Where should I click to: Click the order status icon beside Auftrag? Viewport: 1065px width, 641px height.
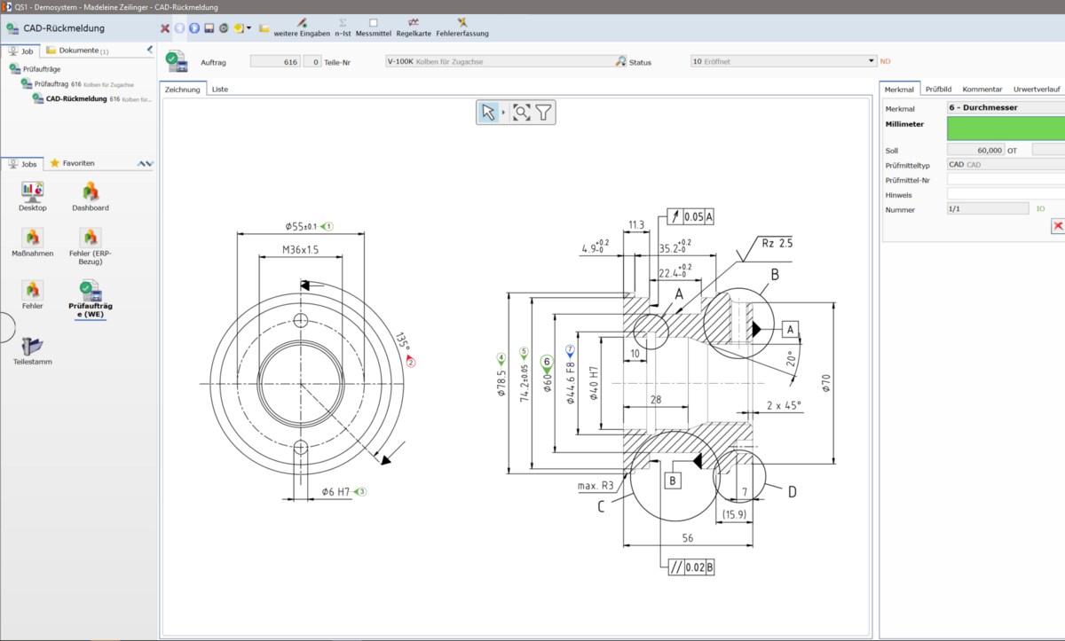177,62
